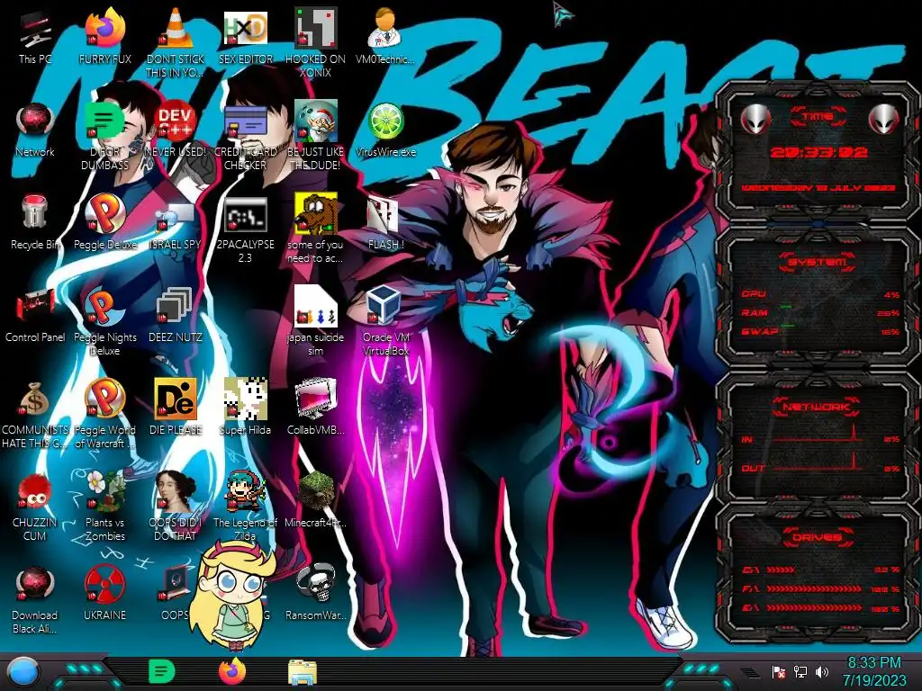This screenshot has height=691, width=922.
Task: Open the green chat app in taskbar
Action: pyautogui.click(x=161, y=672)
